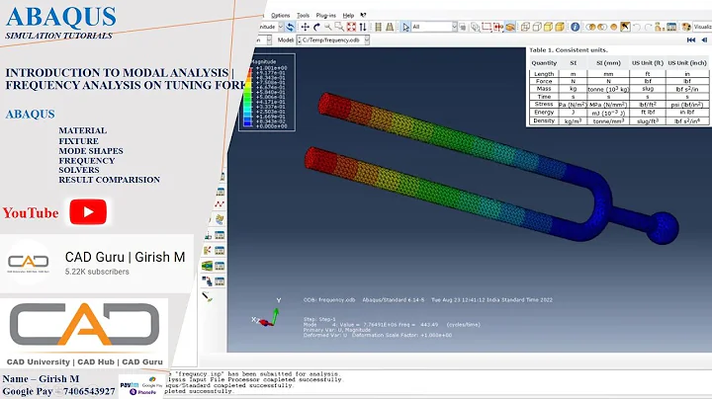712x399 pixels.
Task: Select the Box Zoom tool
Action: (339, 28)
